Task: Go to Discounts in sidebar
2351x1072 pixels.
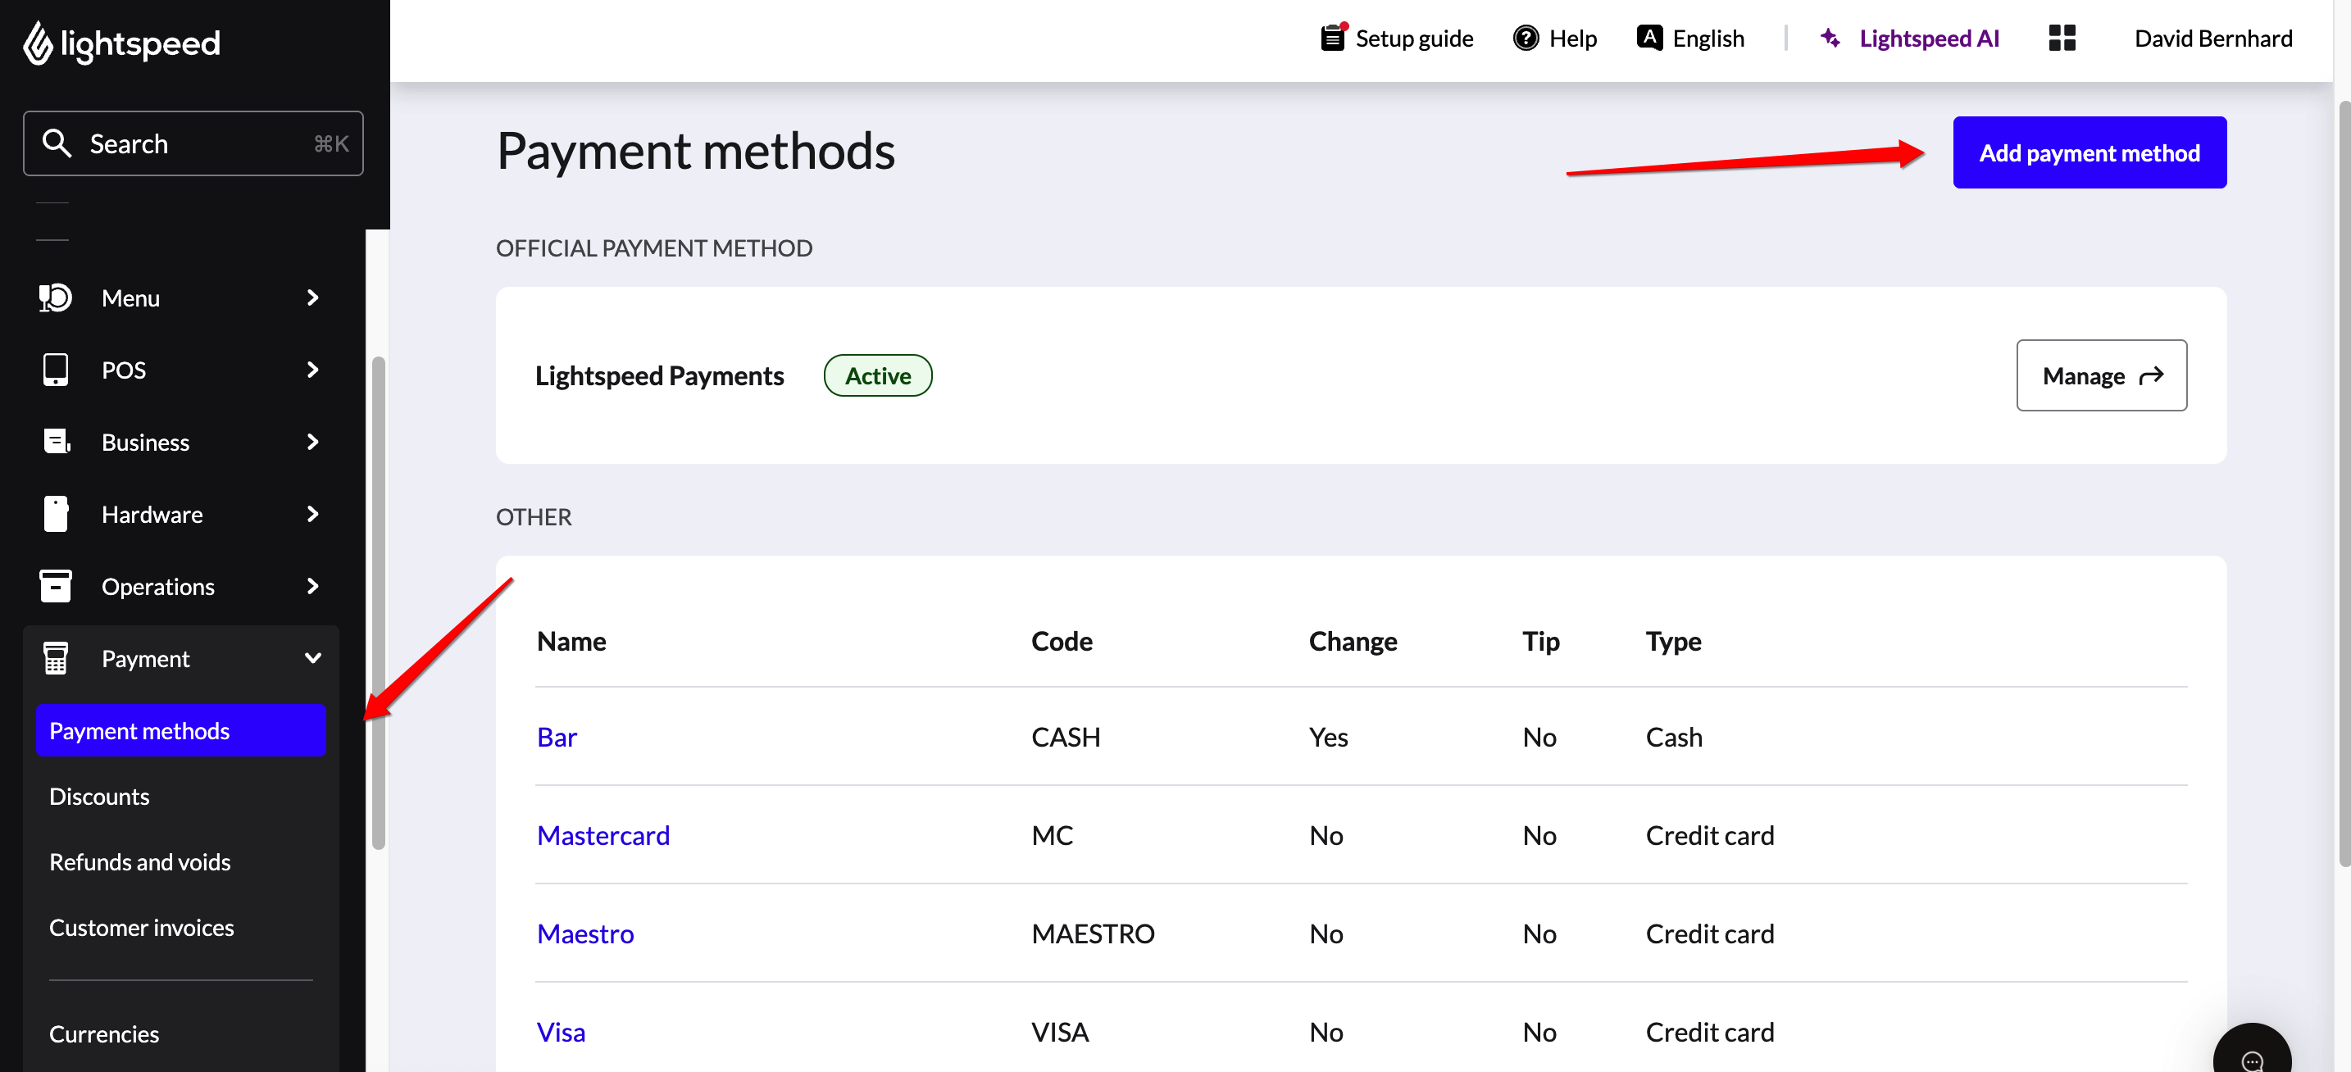Action: coord(99,796)
